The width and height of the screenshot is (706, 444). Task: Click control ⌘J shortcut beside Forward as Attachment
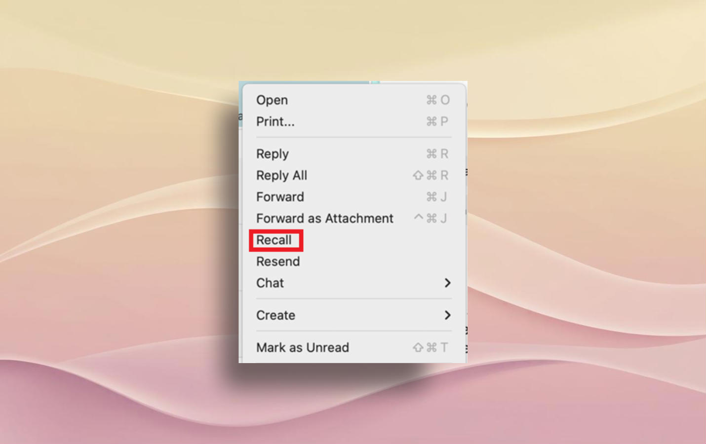430,218
